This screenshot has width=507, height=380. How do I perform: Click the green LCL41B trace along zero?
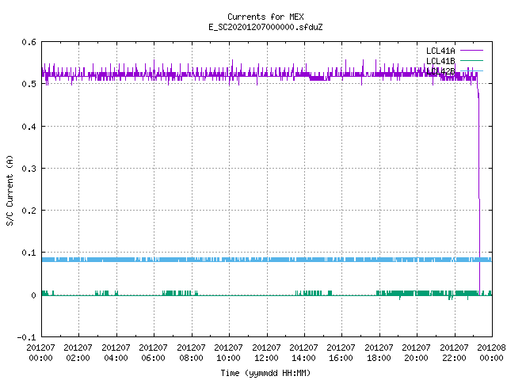266,294
